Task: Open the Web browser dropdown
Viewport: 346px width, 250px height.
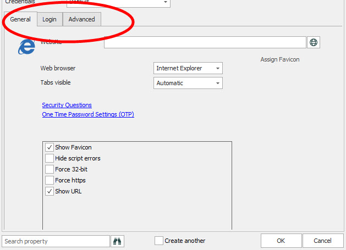Action: click(188, 68)
